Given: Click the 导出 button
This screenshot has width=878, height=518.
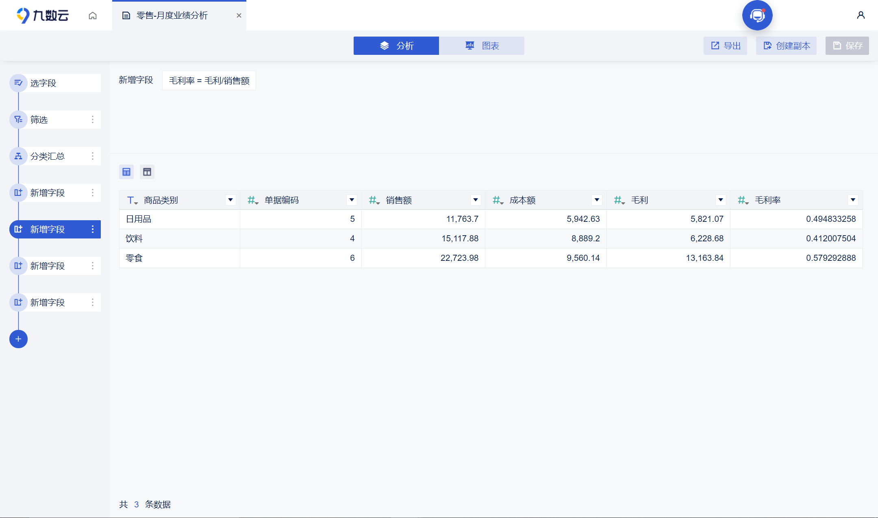Looking at the screenshot, I should (x=726, y=46).
